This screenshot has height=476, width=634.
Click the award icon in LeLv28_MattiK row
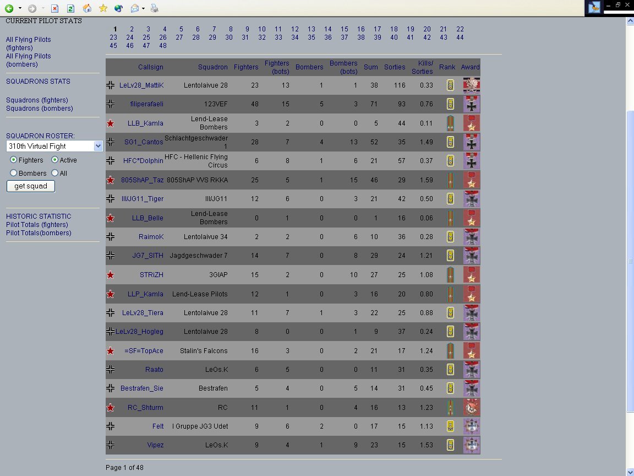click(472, 85)
